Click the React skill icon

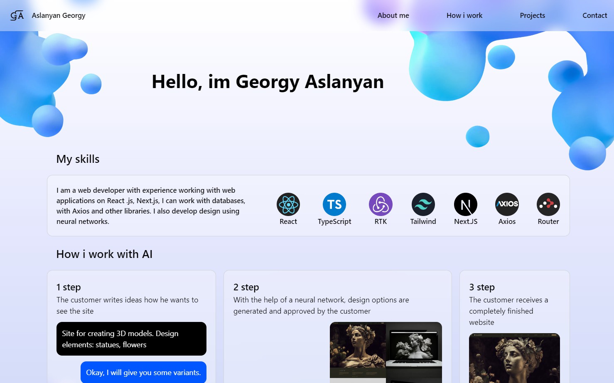pos(288,204)
